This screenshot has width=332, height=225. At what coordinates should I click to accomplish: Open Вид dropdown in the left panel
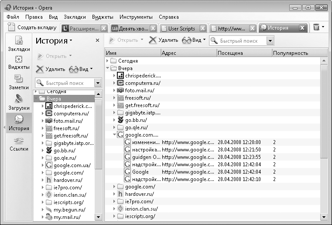[81, 69]
